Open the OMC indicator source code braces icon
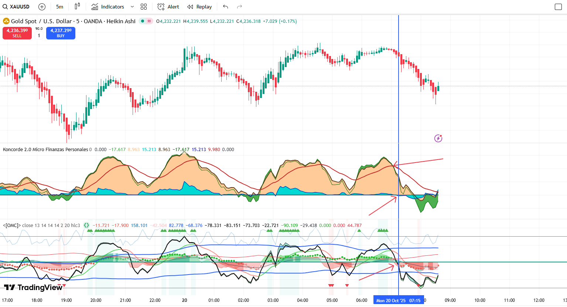This screenshot has width=567, height=307. click(86, 225)
